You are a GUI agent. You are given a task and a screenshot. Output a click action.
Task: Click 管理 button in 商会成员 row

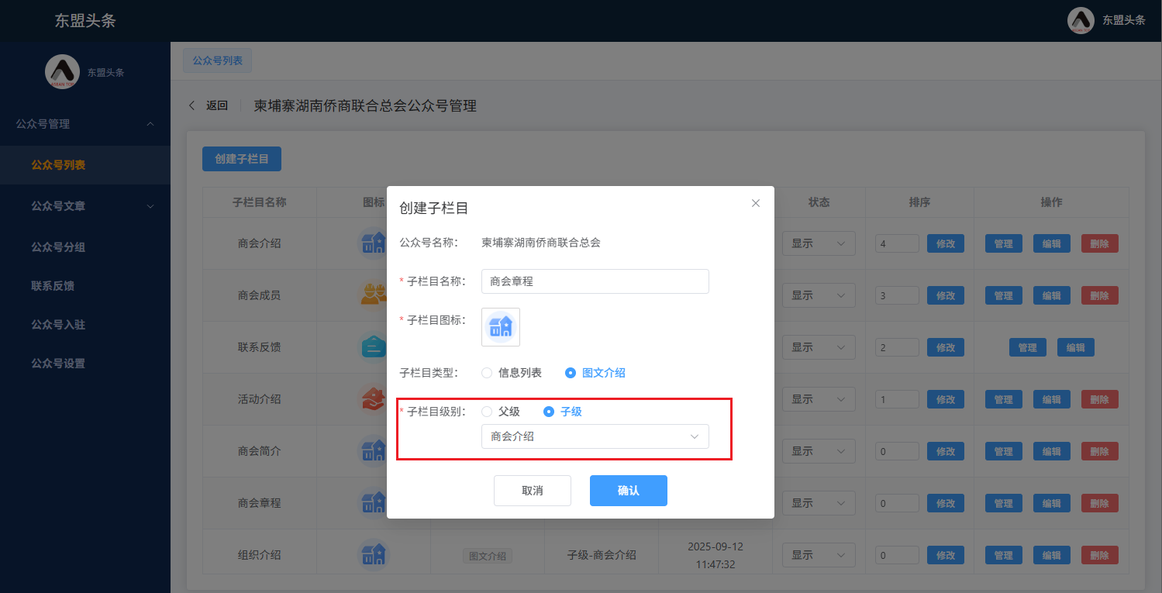point(1004,295)
